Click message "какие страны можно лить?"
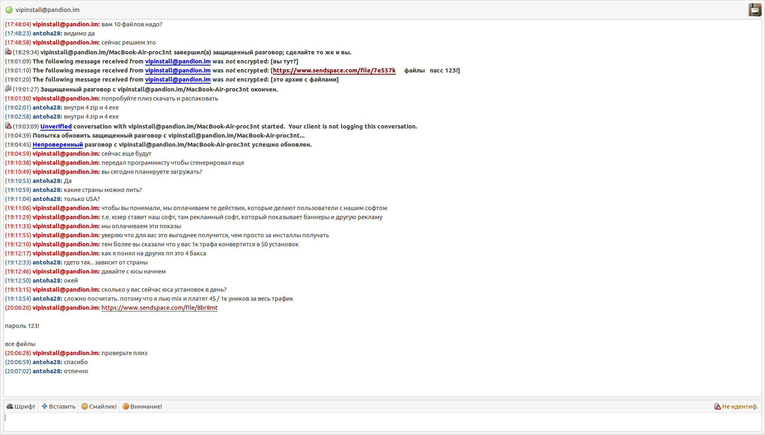This screenshot has height=435, width=765. pyautogui.click(x=103, y=190)
